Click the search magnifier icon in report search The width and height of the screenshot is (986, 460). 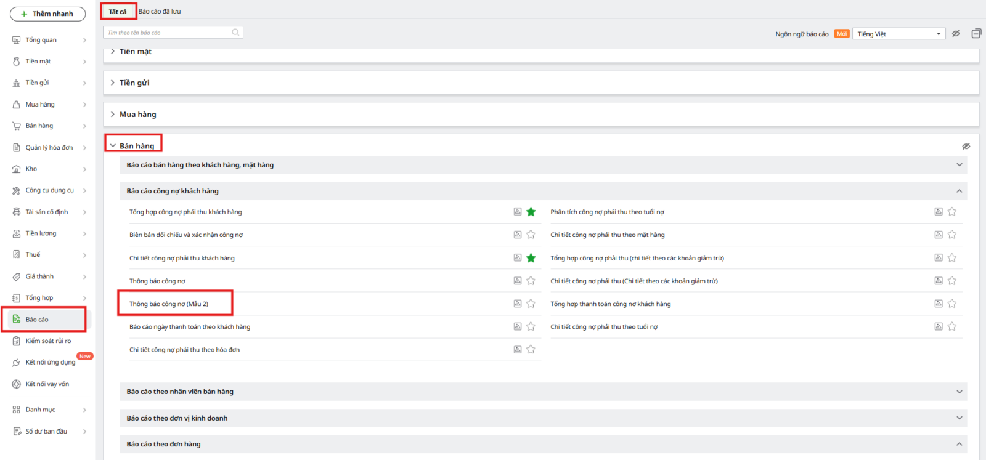pos(235,33)
